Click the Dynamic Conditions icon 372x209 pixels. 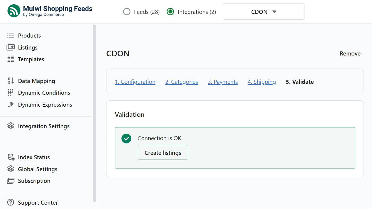11,93
